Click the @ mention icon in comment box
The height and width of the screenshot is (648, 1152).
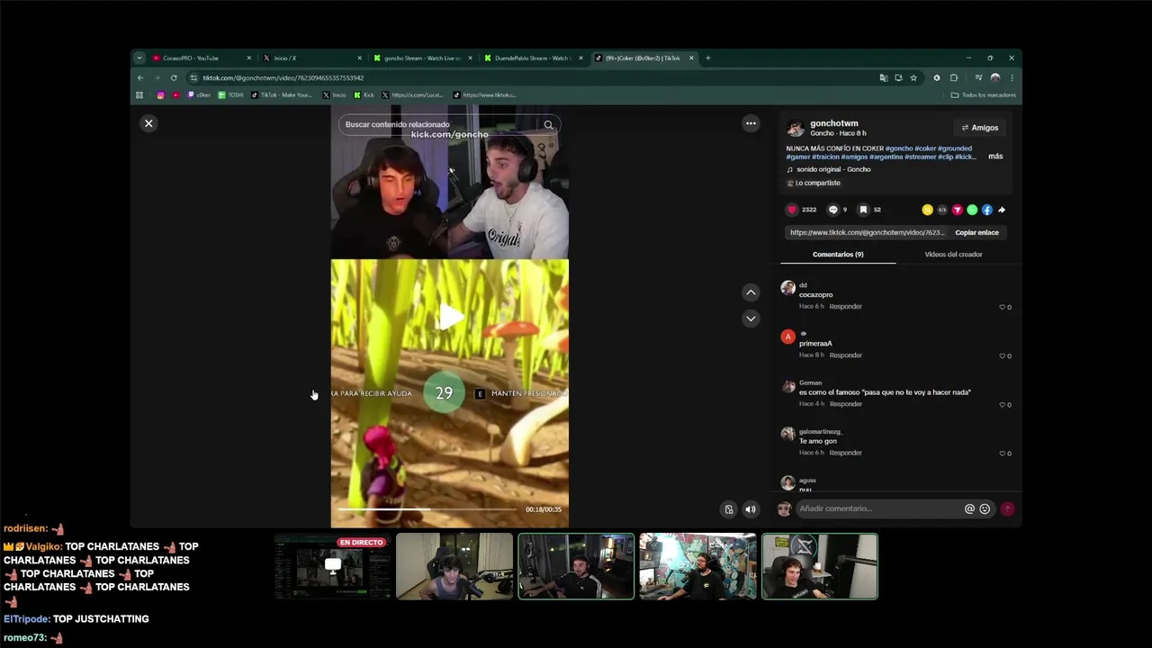(969, 509)
